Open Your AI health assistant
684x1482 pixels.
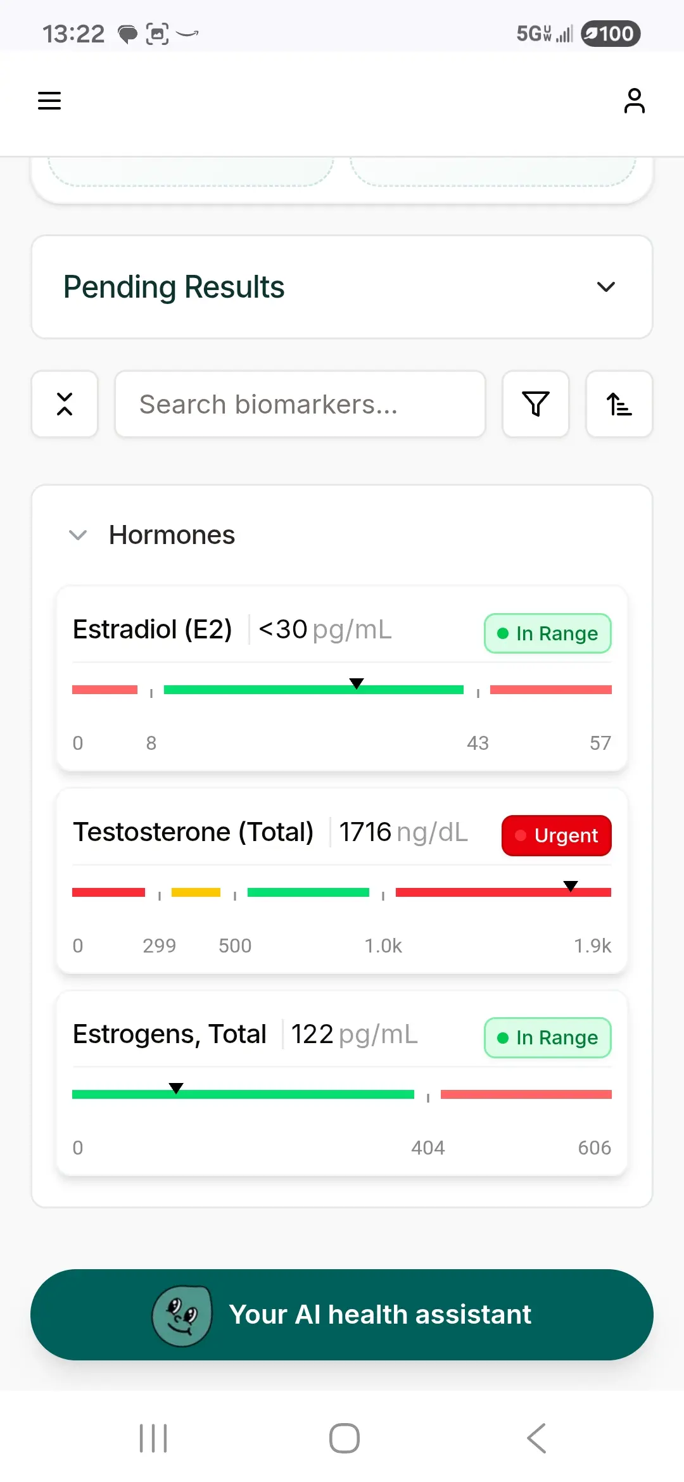(x=379, y=1315)
